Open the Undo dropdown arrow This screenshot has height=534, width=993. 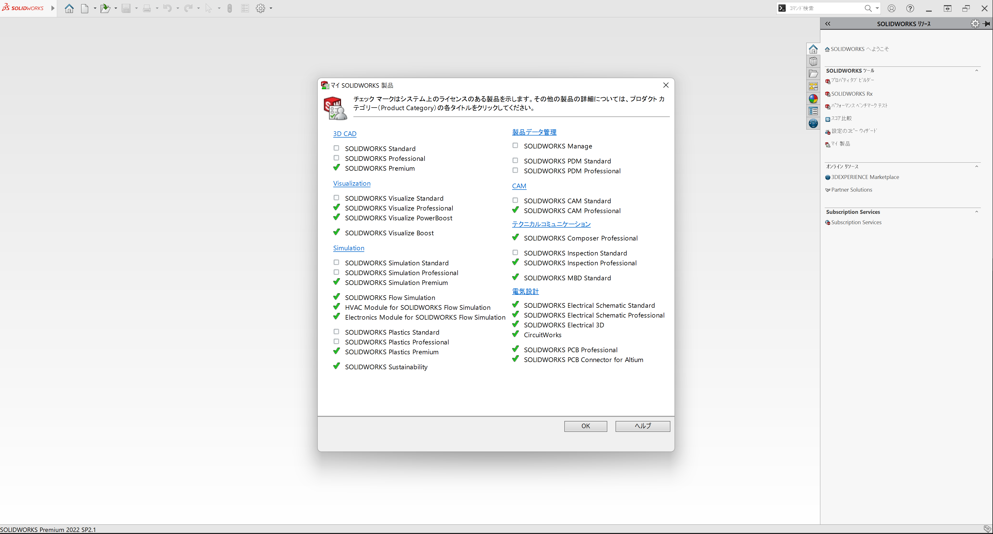click(178, 8)
